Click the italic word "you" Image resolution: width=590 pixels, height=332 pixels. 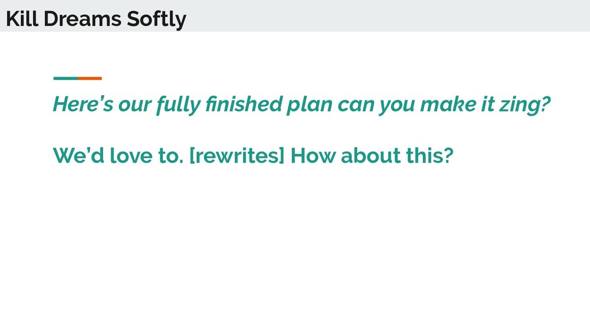point(396,106)
